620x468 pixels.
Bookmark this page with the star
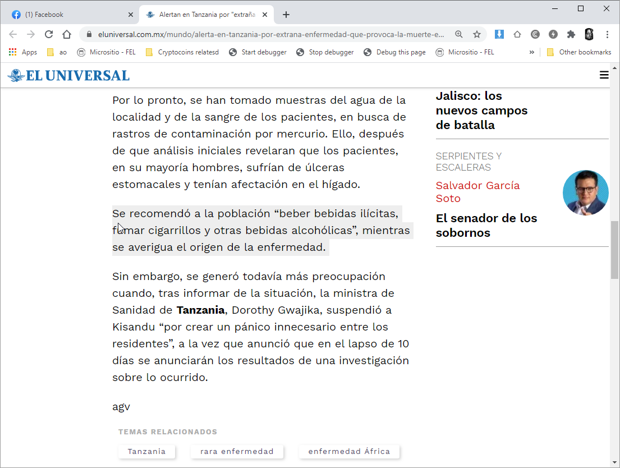click(477, 34)
